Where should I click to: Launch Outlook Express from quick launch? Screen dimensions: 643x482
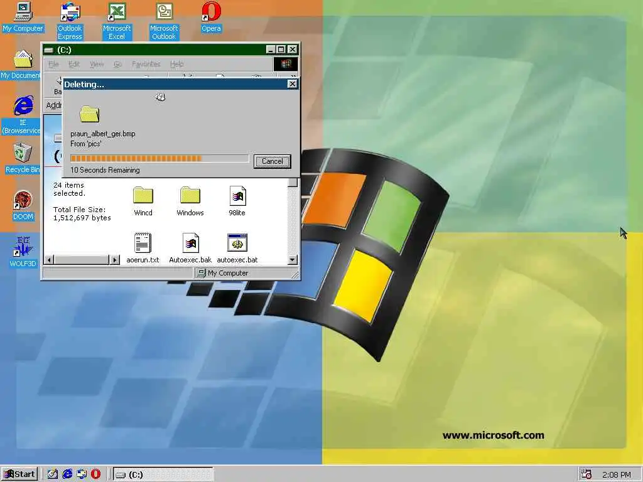(x=82, y=474)
